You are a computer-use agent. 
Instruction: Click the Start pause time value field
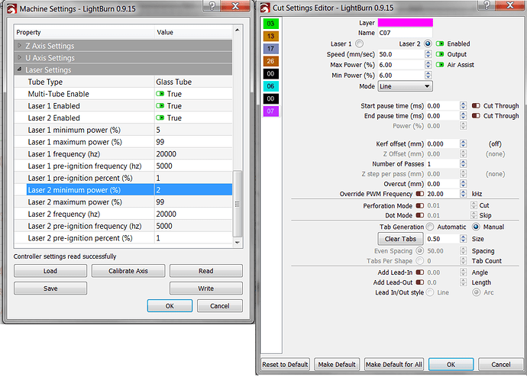point(443,106)
